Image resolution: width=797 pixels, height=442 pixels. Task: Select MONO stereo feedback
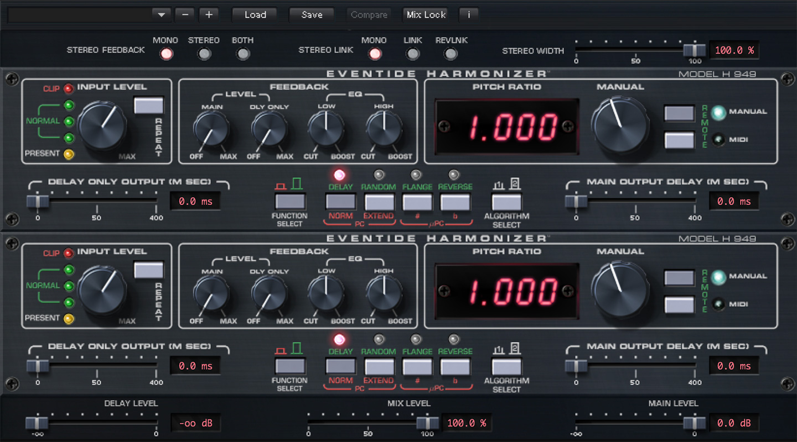[x=166, y=54]
